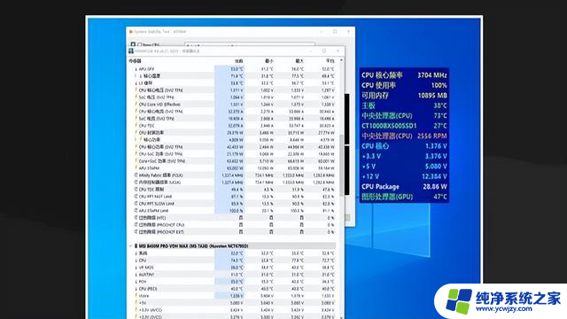Expand the 核心功率 sensor row
Image resolution: width=567 pixels, height=319 pixels.
click(x=136, y=140)
